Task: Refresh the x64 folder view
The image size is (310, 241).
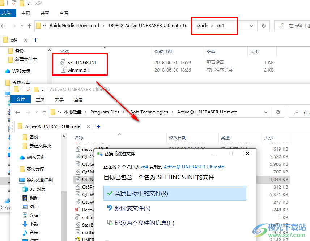Action: pos(264,26)
